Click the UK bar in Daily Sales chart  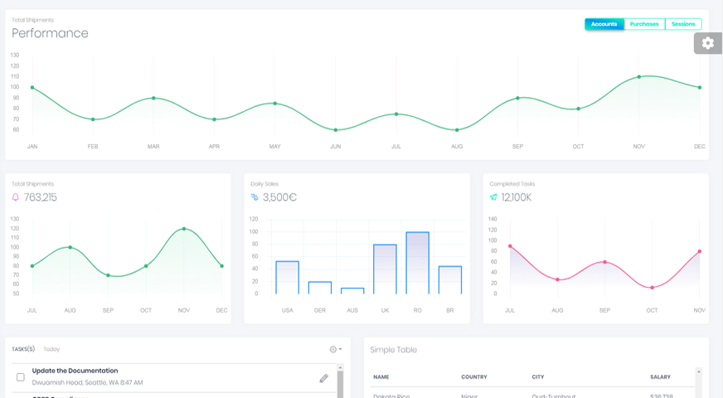coord(385,269)
